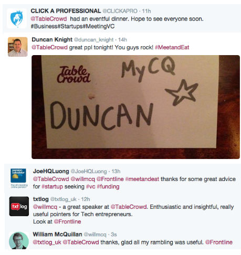The height and width of the screenshot is (255, 241).
Task: Open the CLICK A PROFESSIONAL lion shield avatar
Action: [x=17, y=18]
